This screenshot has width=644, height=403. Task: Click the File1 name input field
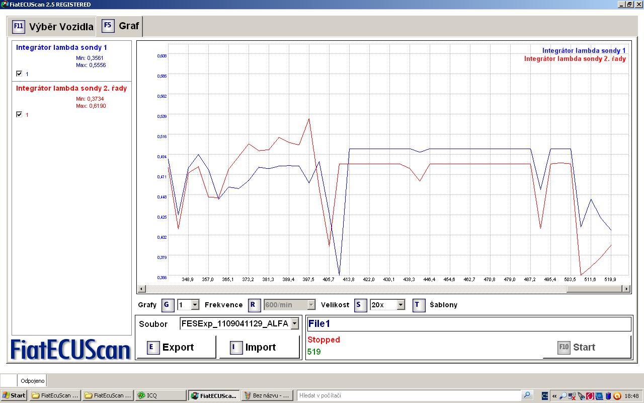468,323
